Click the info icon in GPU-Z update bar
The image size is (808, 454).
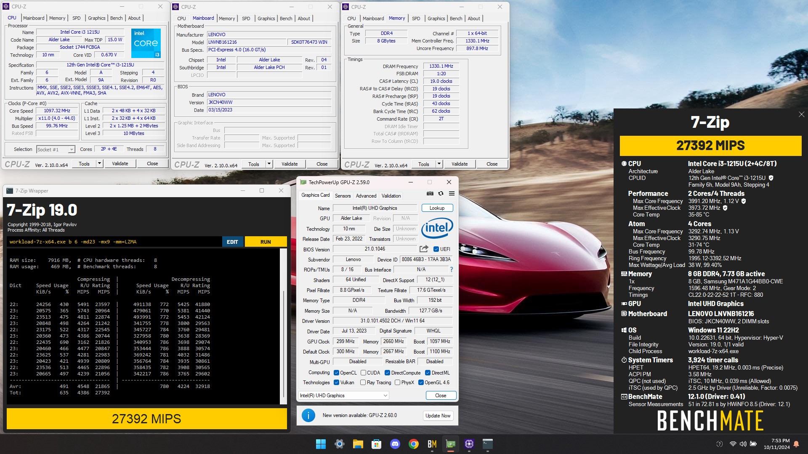[x=308, y=415]
